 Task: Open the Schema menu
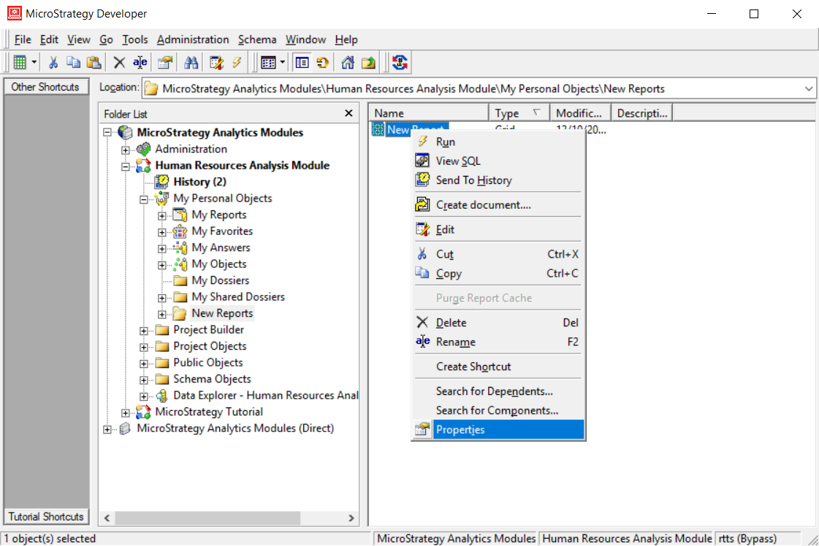[x=257, y=39]
